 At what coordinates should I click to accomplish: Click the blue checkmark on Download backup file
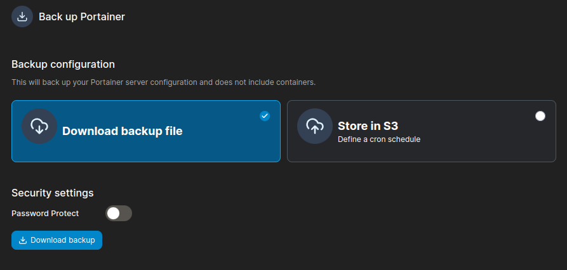[265, 115]
